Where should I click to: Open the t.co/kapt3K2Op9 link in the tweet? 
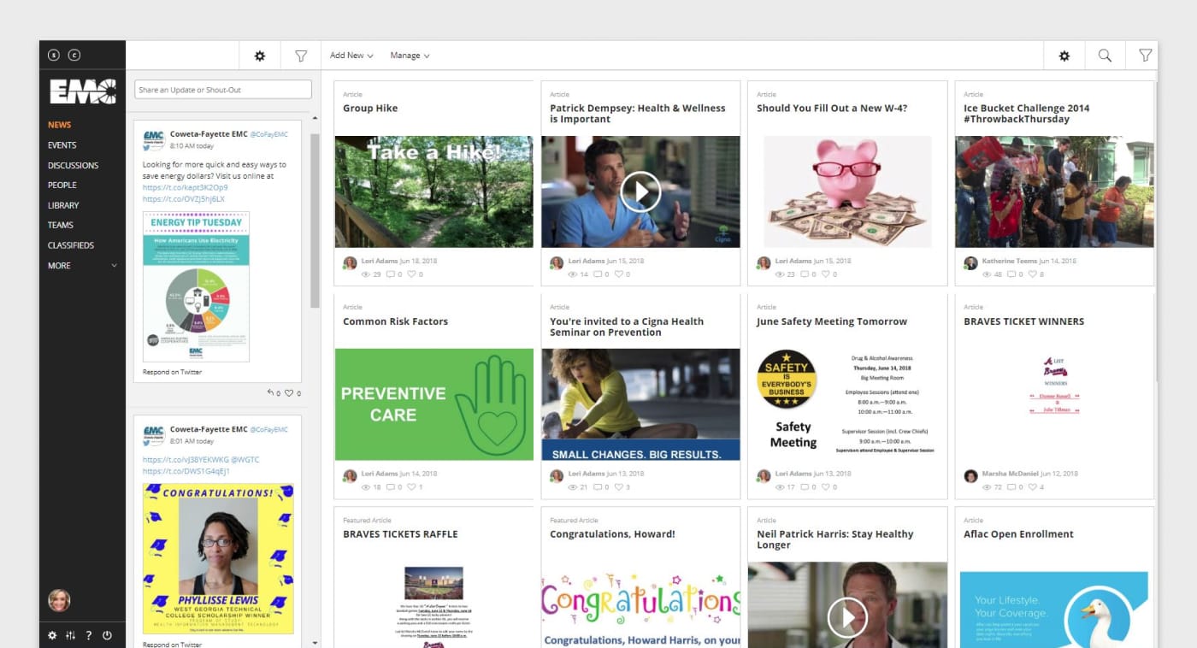pos(186,187)
